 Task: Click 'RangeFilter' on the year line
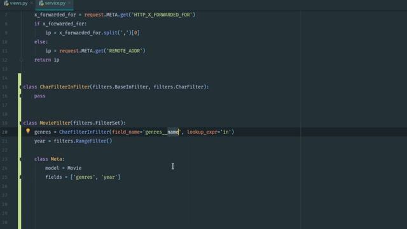[91, 141]
